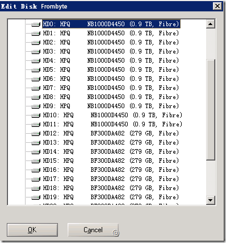Screen dimensions: 226x243
Task: Click the disk icon for HD10
Action: click(x=36, y=115)
